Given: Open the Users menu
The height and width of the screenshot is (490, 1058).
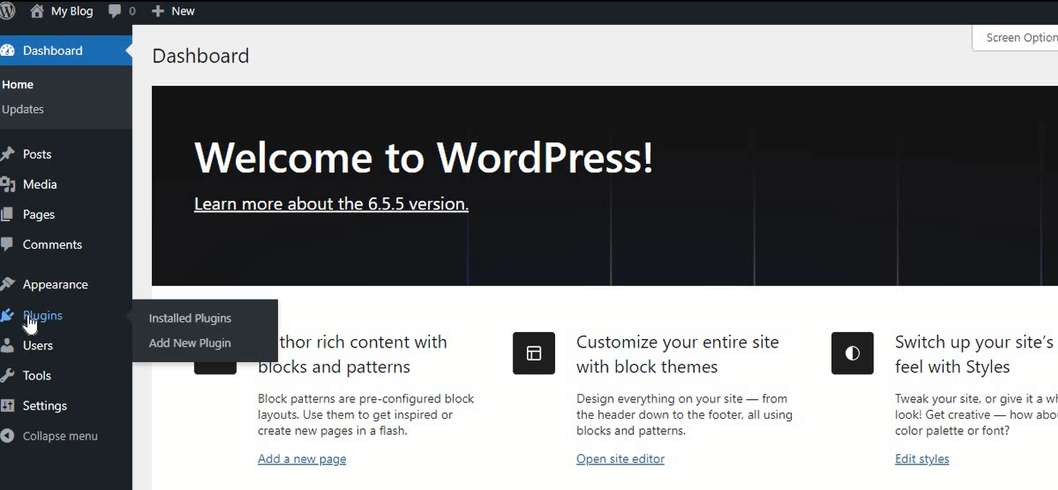Looking at the screenshot, I should [38, 346].
